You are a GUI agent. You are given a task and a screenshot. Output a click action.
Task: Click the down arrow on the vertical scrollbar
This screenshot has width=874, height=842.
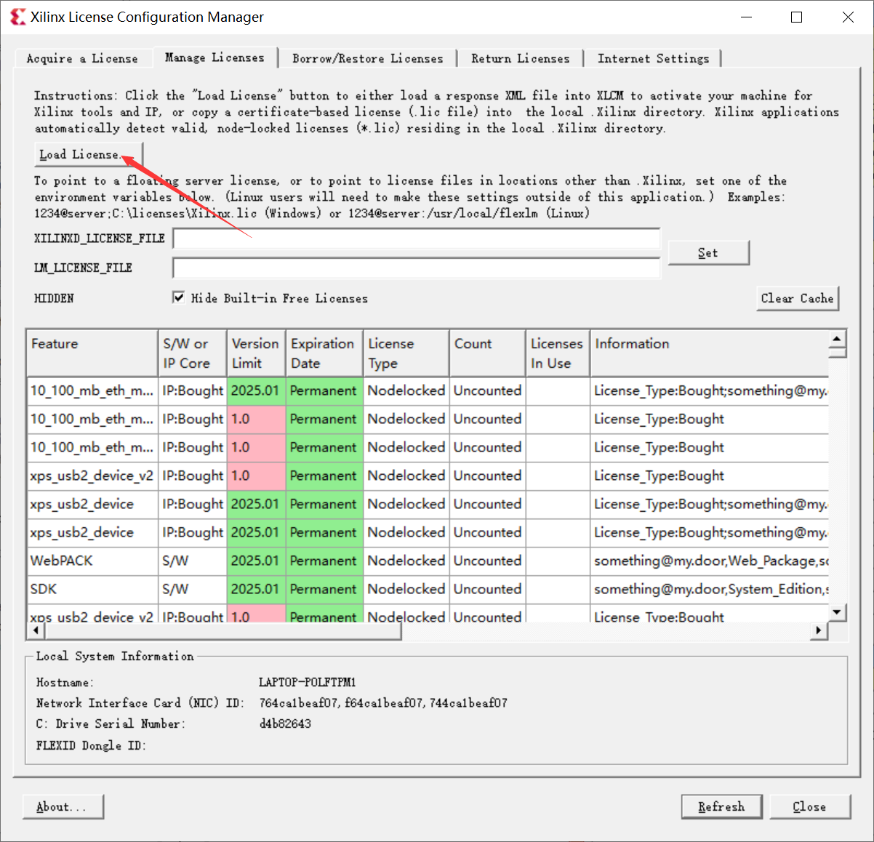point(838,613)
